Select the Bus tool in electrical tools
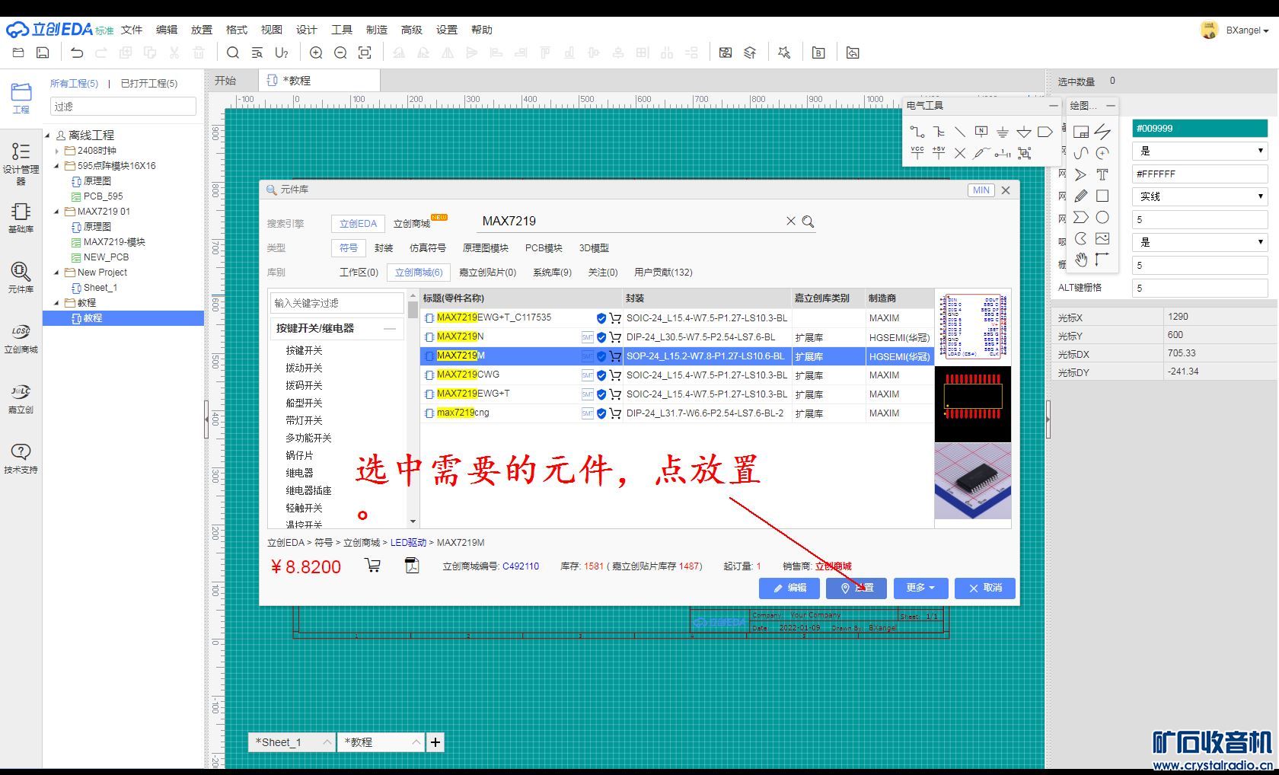 [939, 132]
